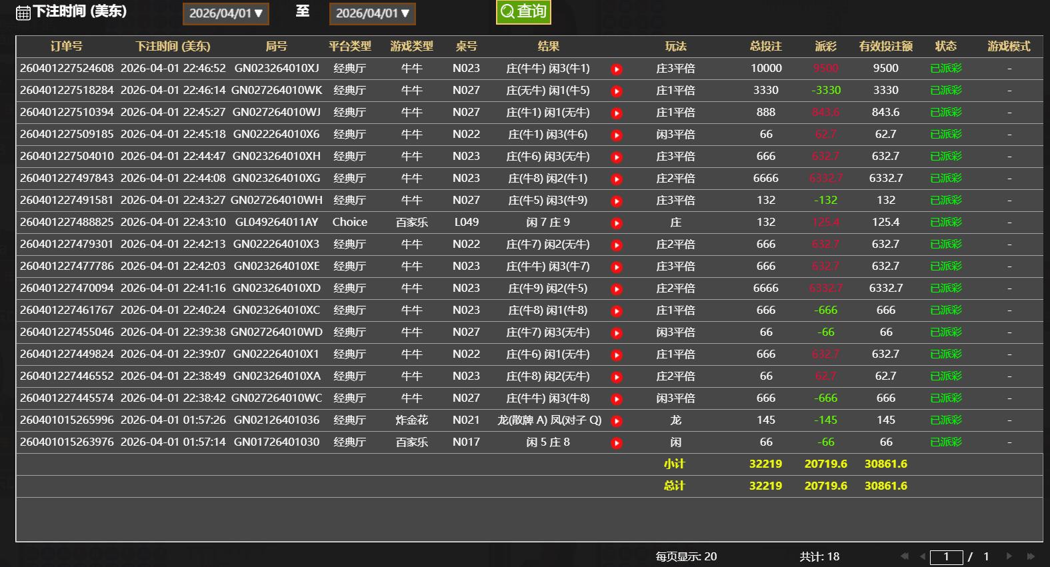
Task: Click the green 查询 search button
Action: coord(523,11)
